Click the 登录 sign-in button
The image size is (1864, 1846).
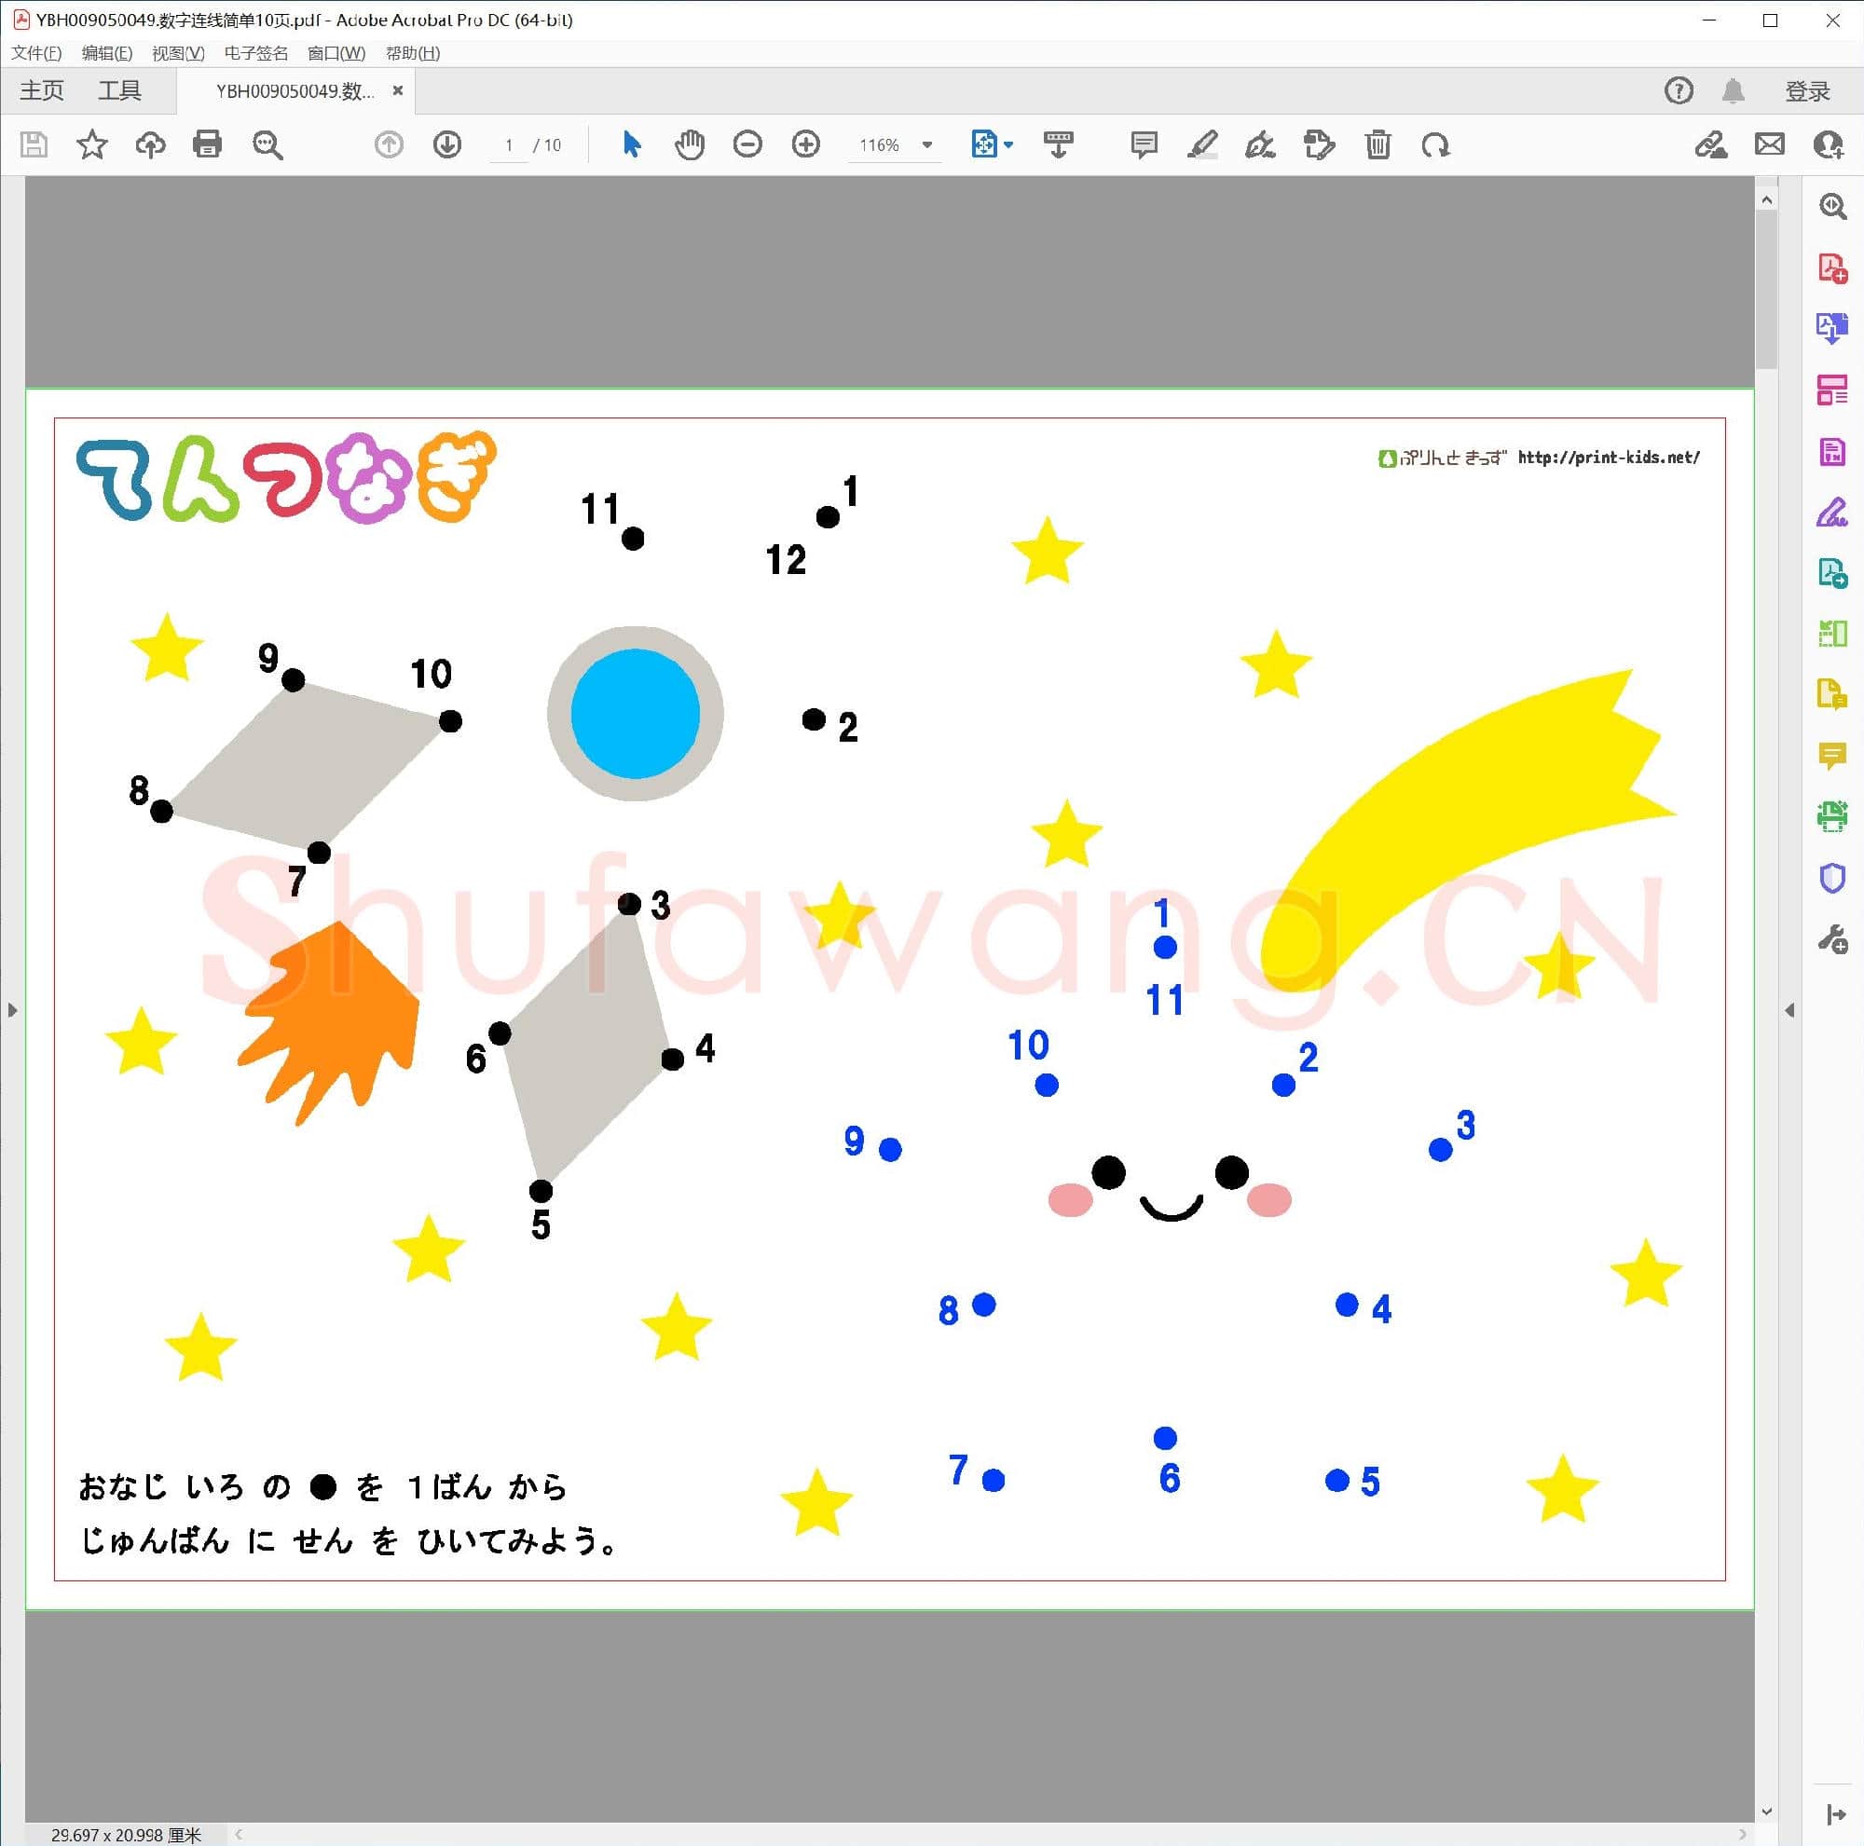[1807, 90]
